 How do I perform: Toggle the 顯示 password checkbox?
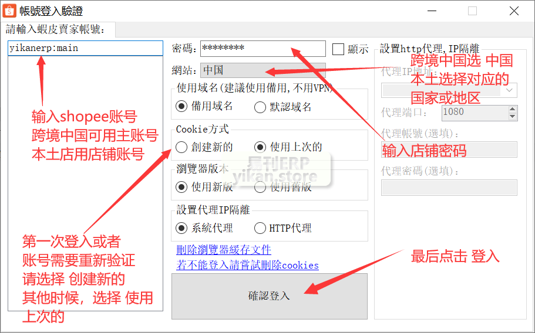click(338, 49)
